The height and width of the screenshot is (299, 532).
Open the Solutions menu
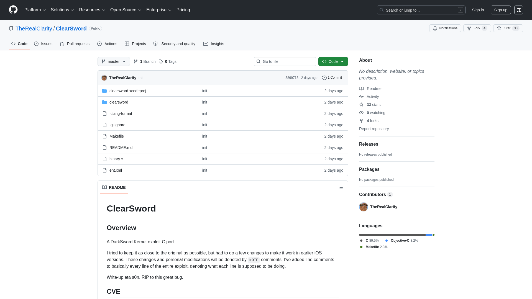coord(62,10)
